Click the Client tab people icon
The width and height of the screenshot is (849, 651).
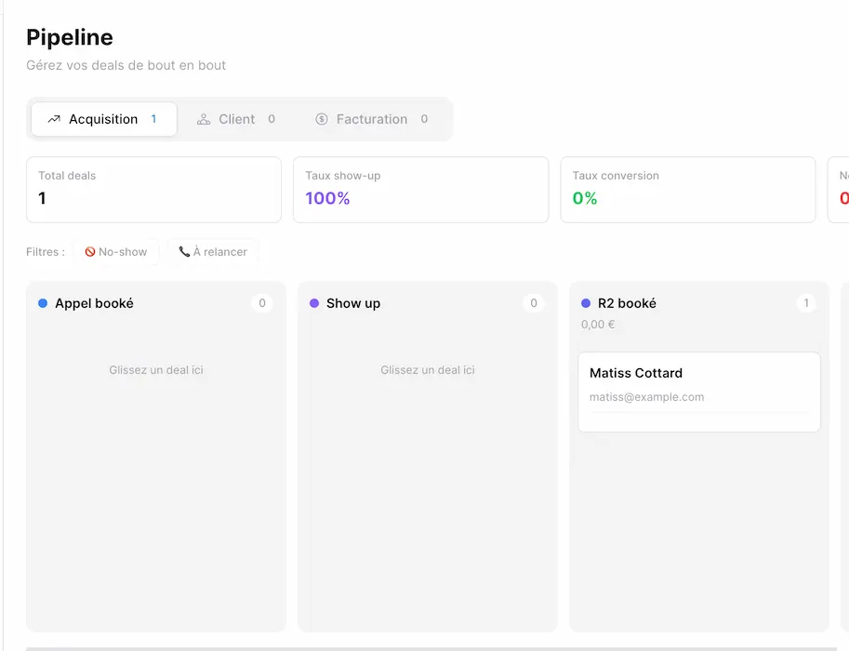pos(204,119)
